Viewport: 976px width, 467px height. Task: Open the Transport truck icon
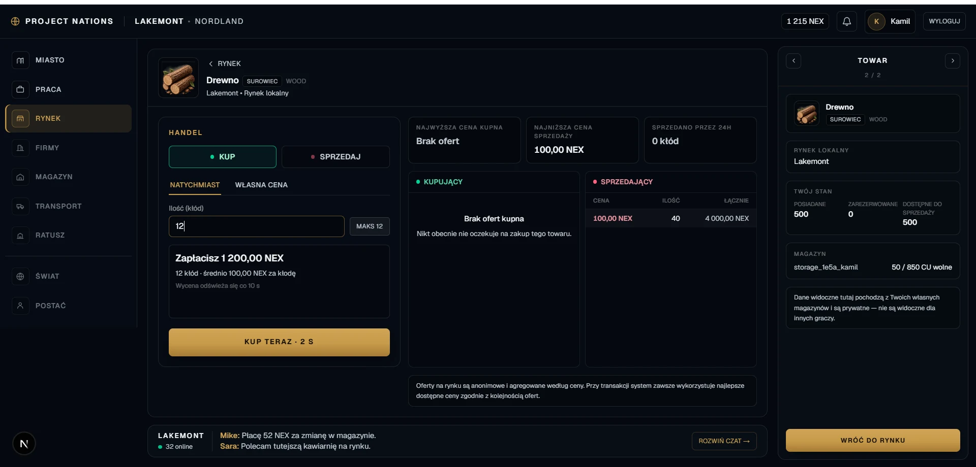(20, 206)
